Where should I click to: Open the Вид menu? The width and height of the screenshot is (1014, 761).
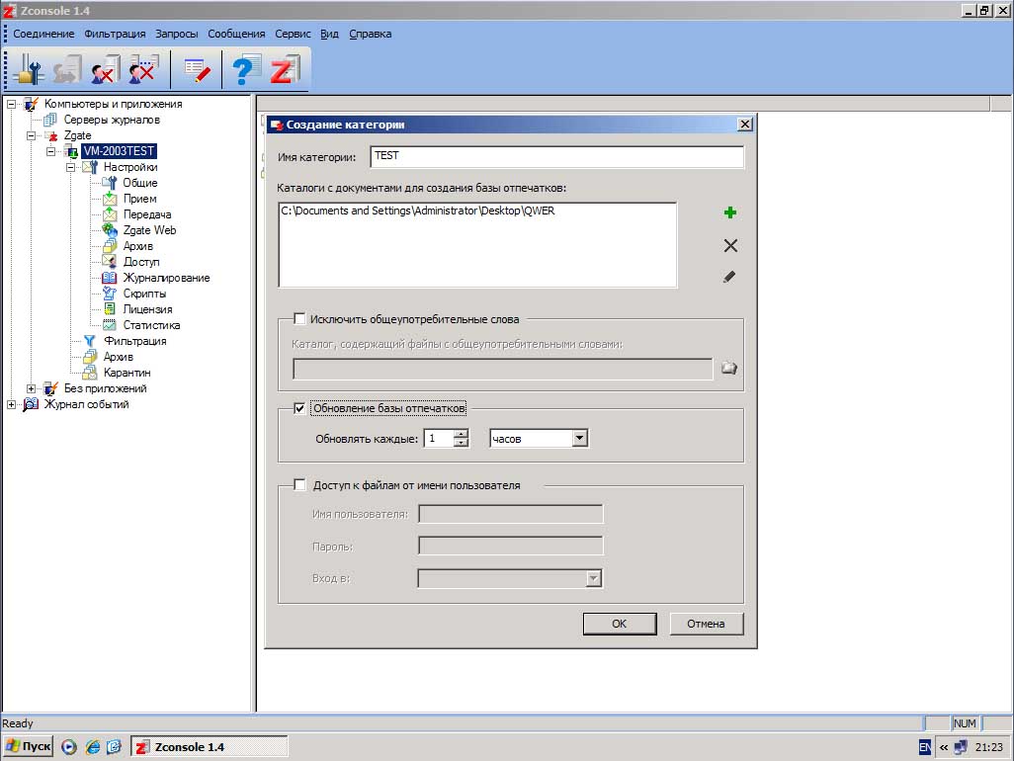329,35
